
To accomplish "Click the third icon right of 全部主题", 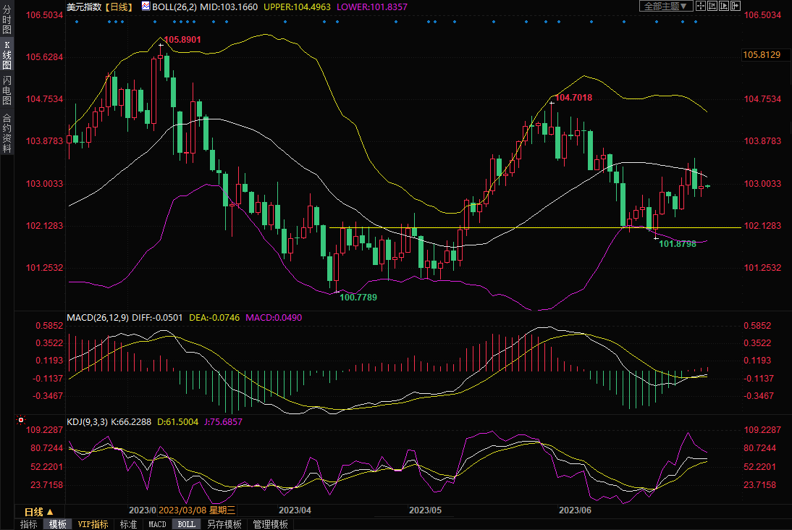I will 725,6.
